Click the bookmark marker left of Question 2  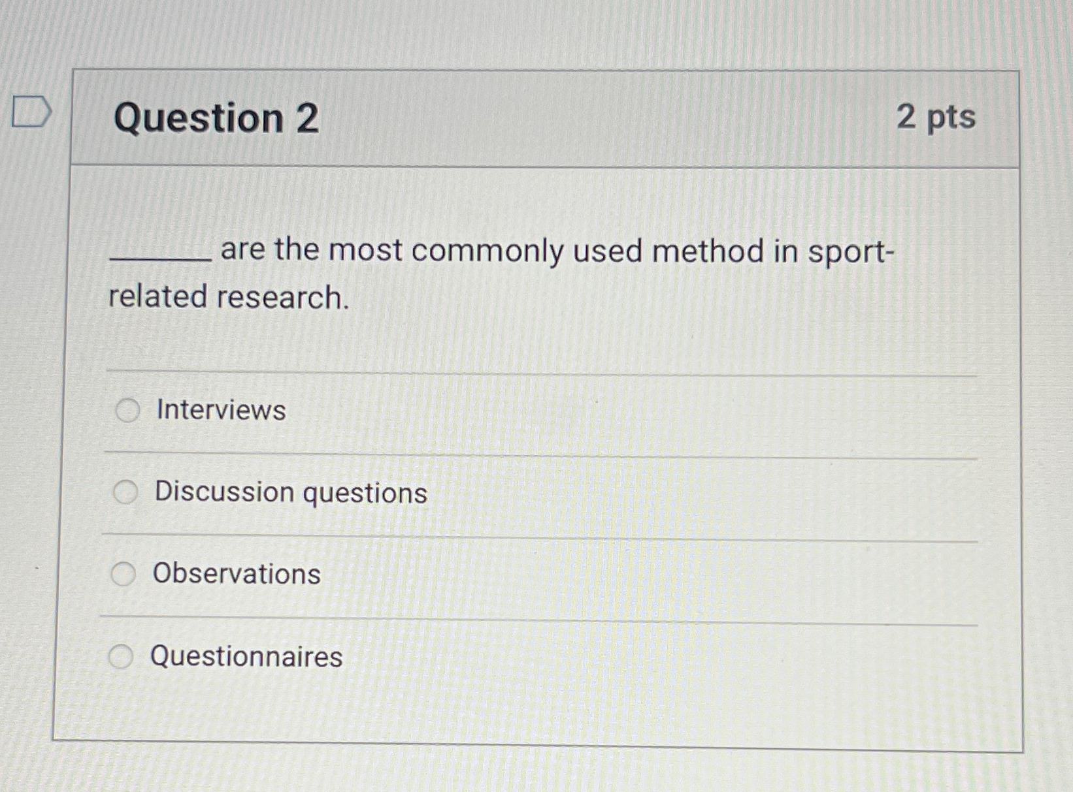coord(31,111)
